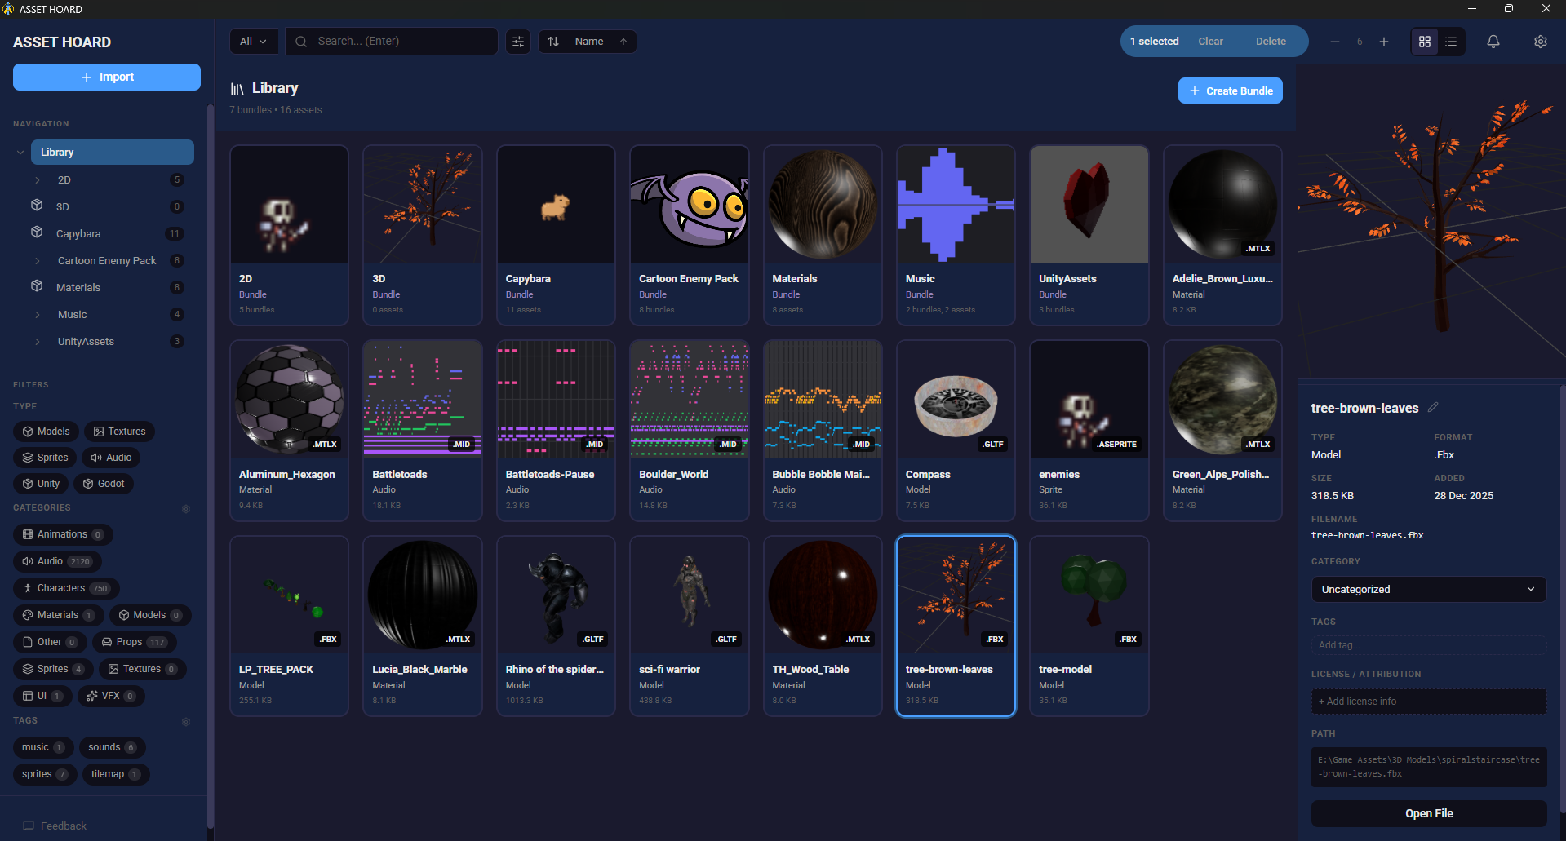
Task: Switch to list view
Action: point(1451,41)
